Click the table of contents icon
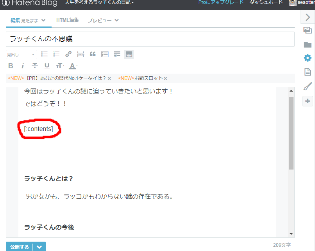 point(105,54)
